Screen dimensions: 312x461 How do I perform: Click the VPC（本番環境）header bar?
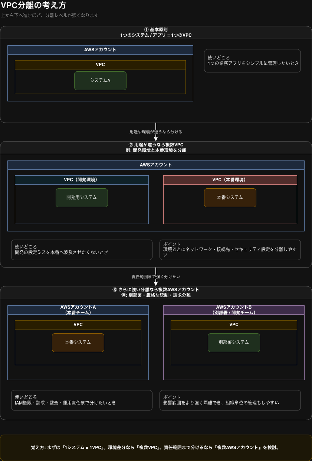coord(230,179)
